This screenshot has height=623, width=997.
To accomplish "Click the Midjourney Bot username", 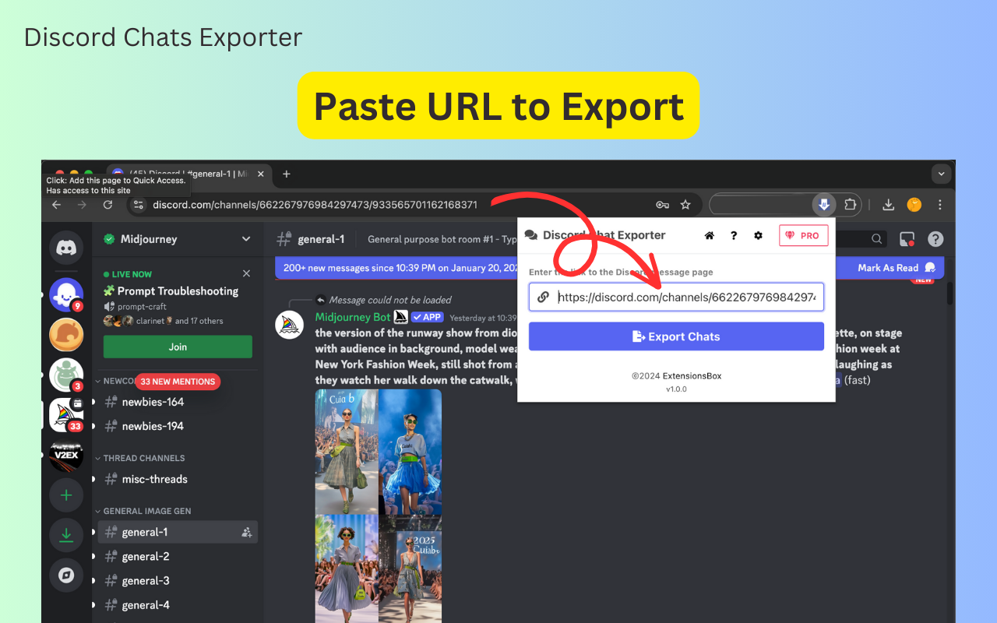I will 353,317.
